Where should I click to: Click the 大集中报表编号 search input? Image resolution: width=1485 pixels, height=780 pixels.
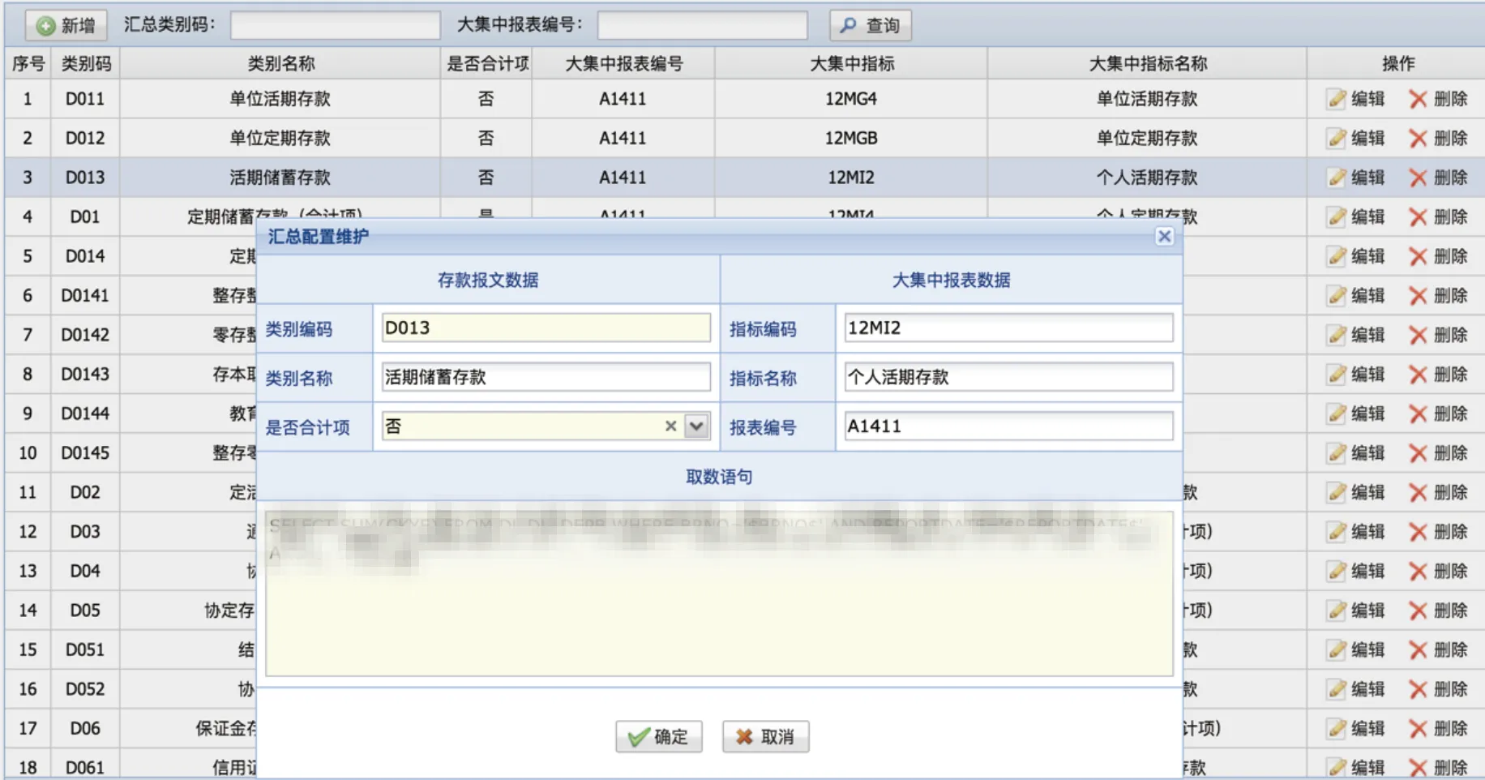(702, 25)
